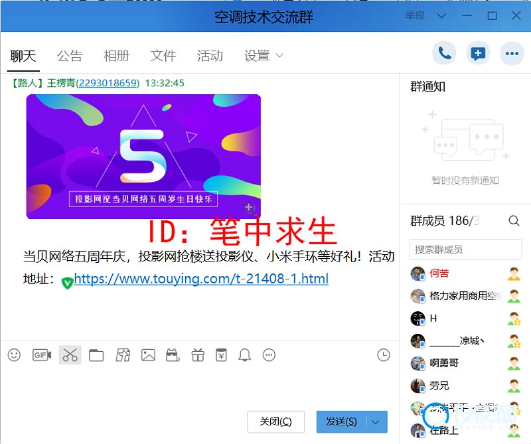This screenshot has height=444, width=531.
Task: Go to the 相册 tab
Action: (117, 56)
